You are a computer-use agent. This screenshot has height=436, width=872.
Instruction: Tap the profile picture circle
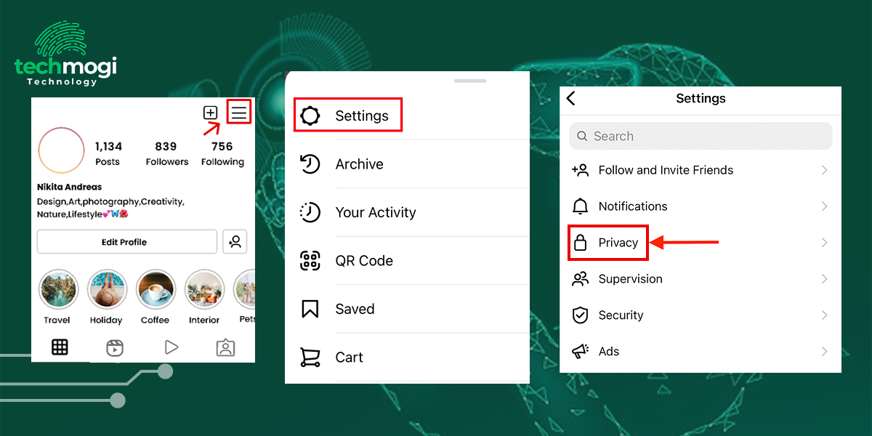tap(62, 150)
